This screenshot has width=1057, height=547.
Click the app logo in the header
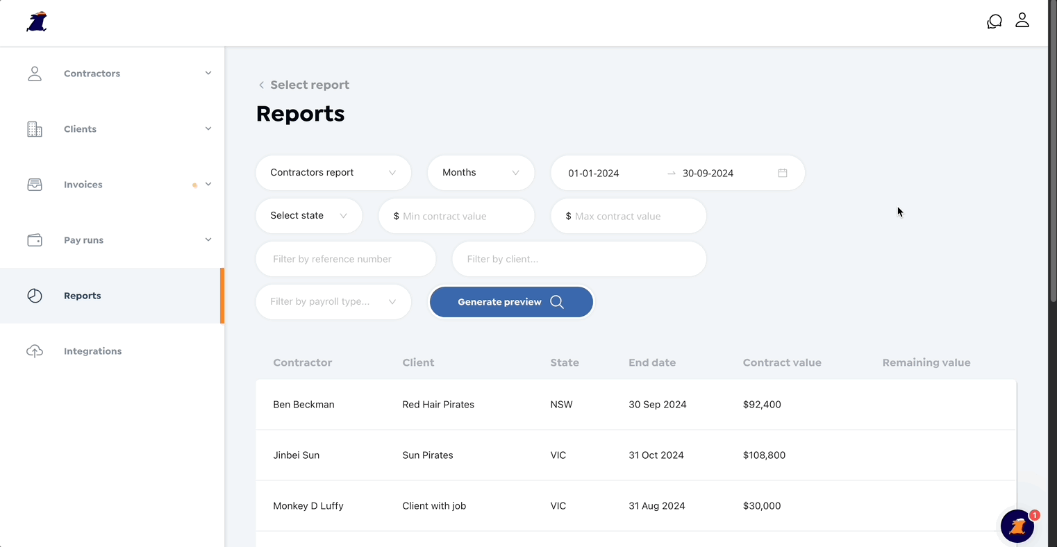[x=37, y=22]
